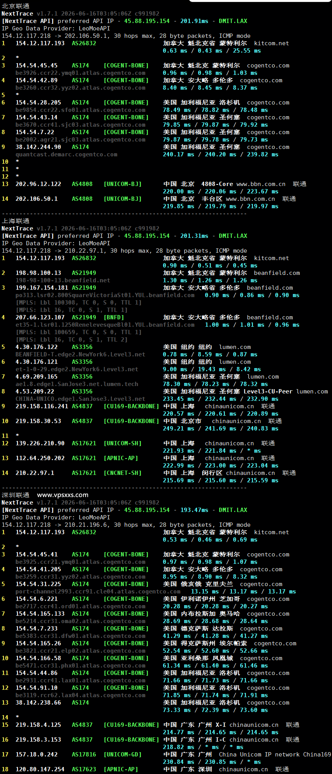Select hostname be9854.ccr22.sfo01.atlas.cogentco.com

point(81,110)
